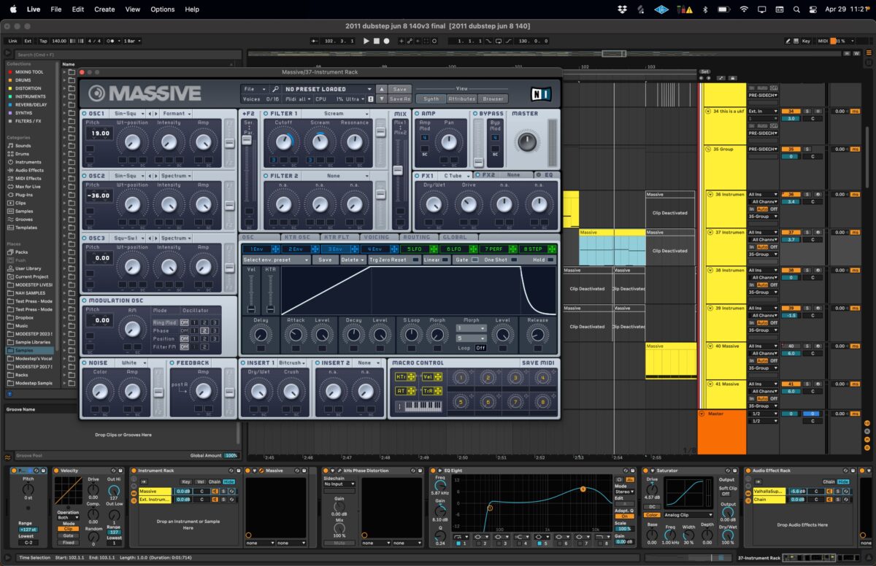The width and height of the screenshot is (876, 566).
Task: Open the Massive File menu dropdown
Action: 253,89
